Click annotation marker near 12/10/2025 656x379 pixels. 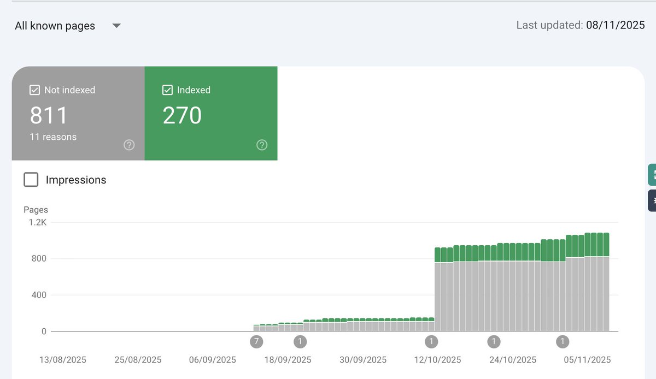click(431, 342)
